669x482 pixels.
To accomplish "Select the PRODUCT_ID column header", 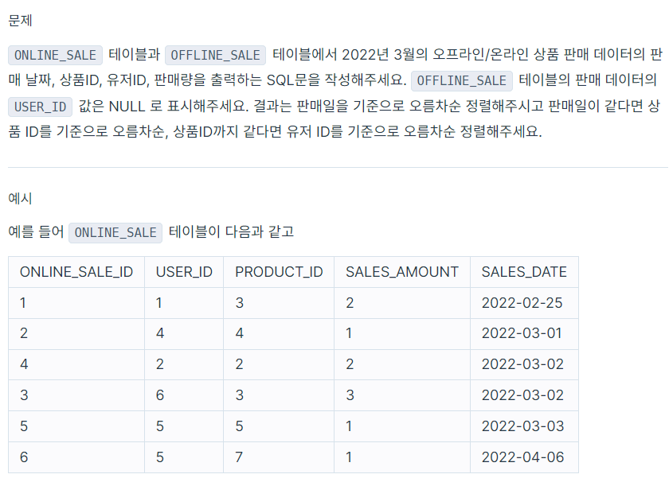I will pos(279,272).
